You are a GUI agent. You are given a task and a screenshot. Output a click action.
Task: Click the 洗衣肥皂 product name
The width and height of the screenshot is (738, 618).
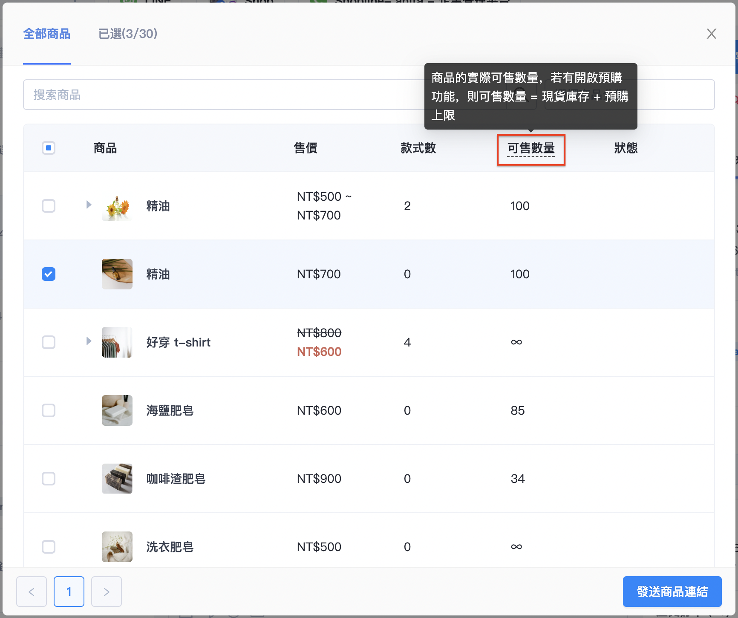point(170,547)
